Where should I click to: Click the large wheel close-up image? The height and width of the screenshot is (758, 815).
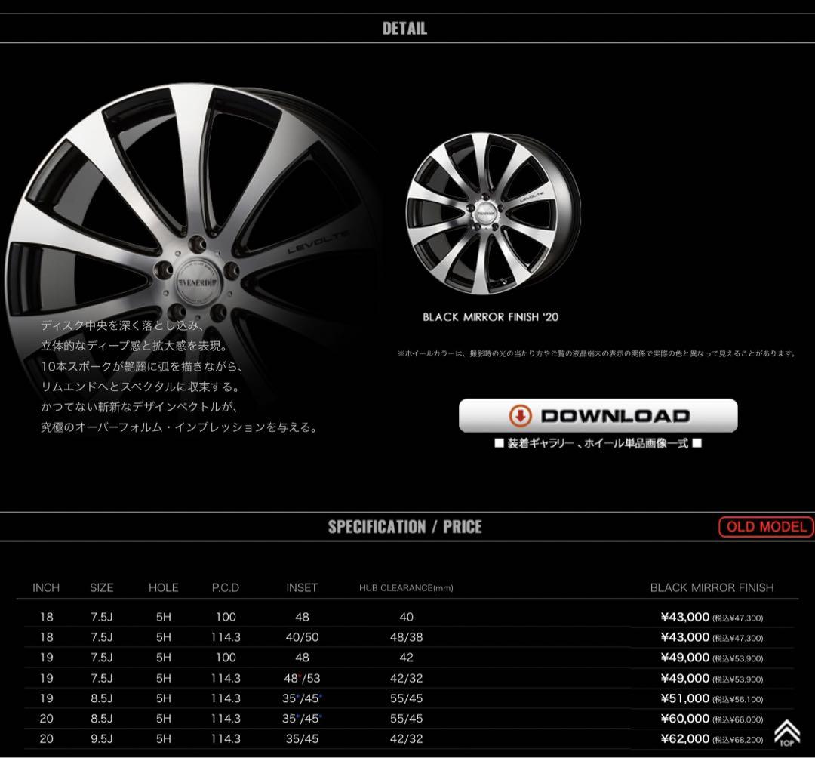192,250
